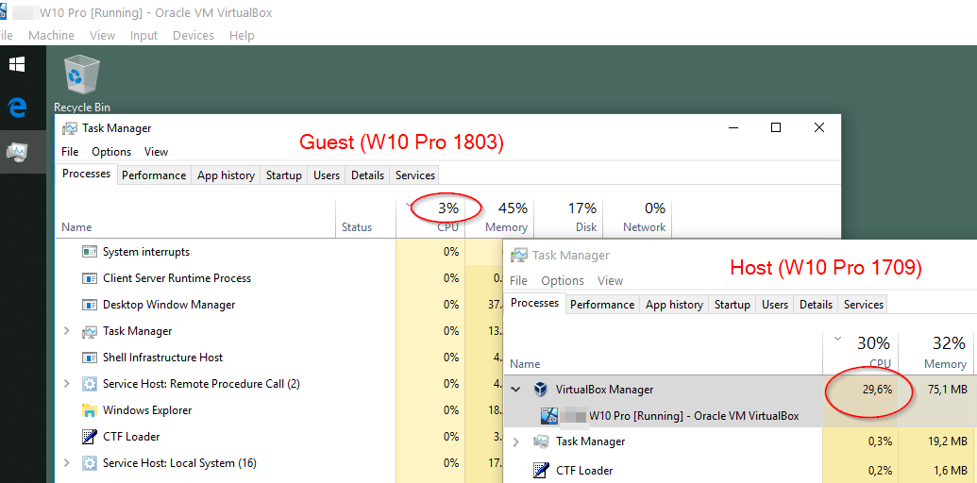
Task: Select host Processes tab
Action: click(534, 303)
